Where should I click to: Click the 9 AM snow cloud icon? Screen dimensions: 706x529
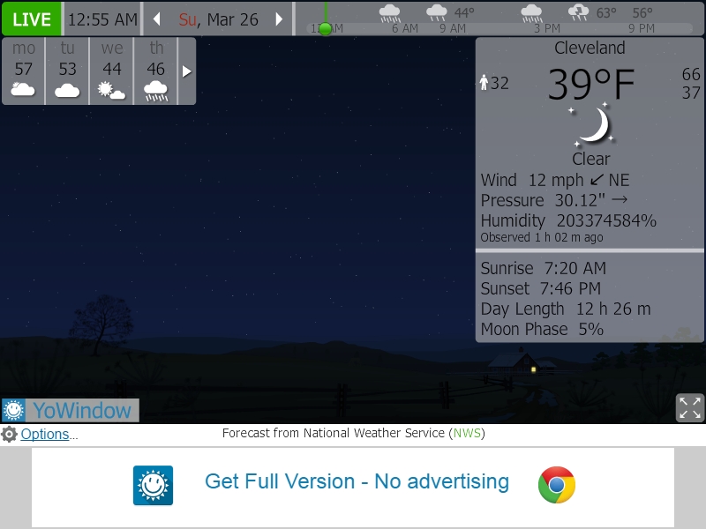coord(437,13)
